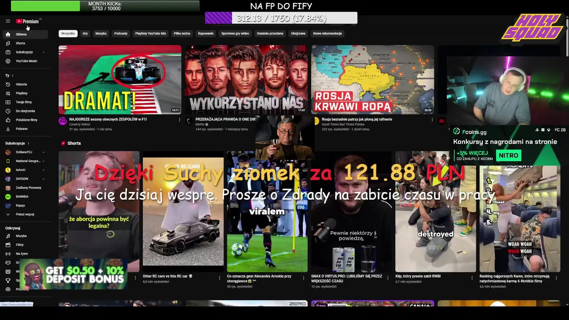Open PRZERAŻAJĄCA PRAWDA O ONE DIR title
Viewport: 569px width, 320px height.
point(225,119)
